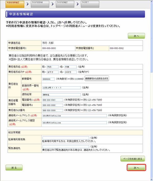Click the 責任者氏名 姓 input field
153x181 pixels.
coord(53,67)
